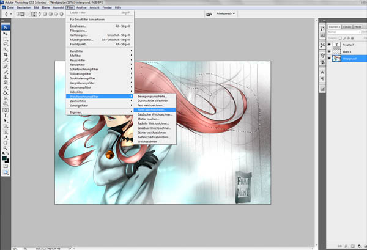This screenshot has width=367, height=250.
Task: Toggle lock position icon
Action: point(348,38)
